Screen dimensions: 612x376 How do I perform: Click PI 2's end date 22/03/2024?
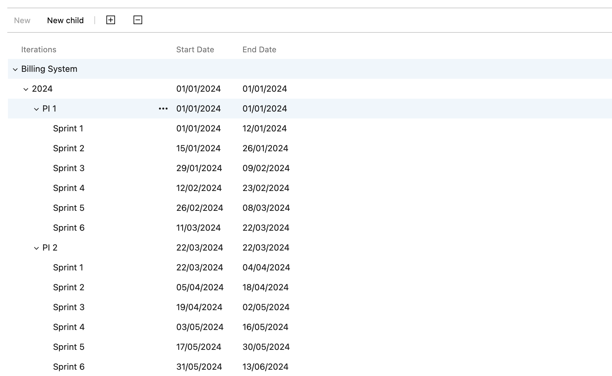(266, 247)
